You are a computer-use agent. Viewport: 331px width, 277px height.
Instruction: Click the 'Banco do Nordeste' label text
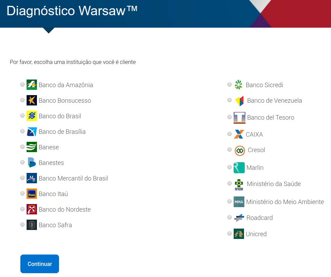(x=65, y=210)
